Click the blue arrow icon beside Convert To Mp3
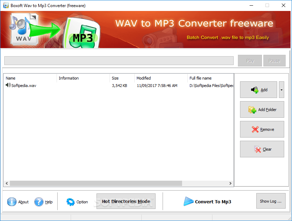Viewport: 292px width, 221px height. tap(189, 202)
